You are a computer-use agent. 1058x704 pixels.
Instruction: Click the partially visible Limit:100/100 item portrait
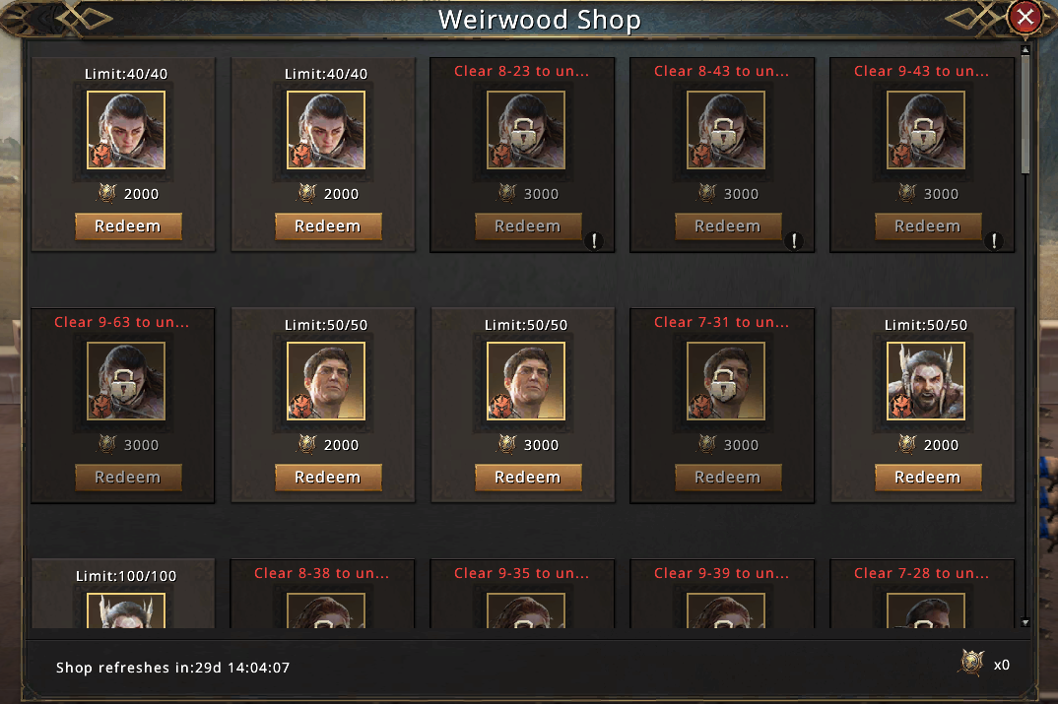(125, 610)
